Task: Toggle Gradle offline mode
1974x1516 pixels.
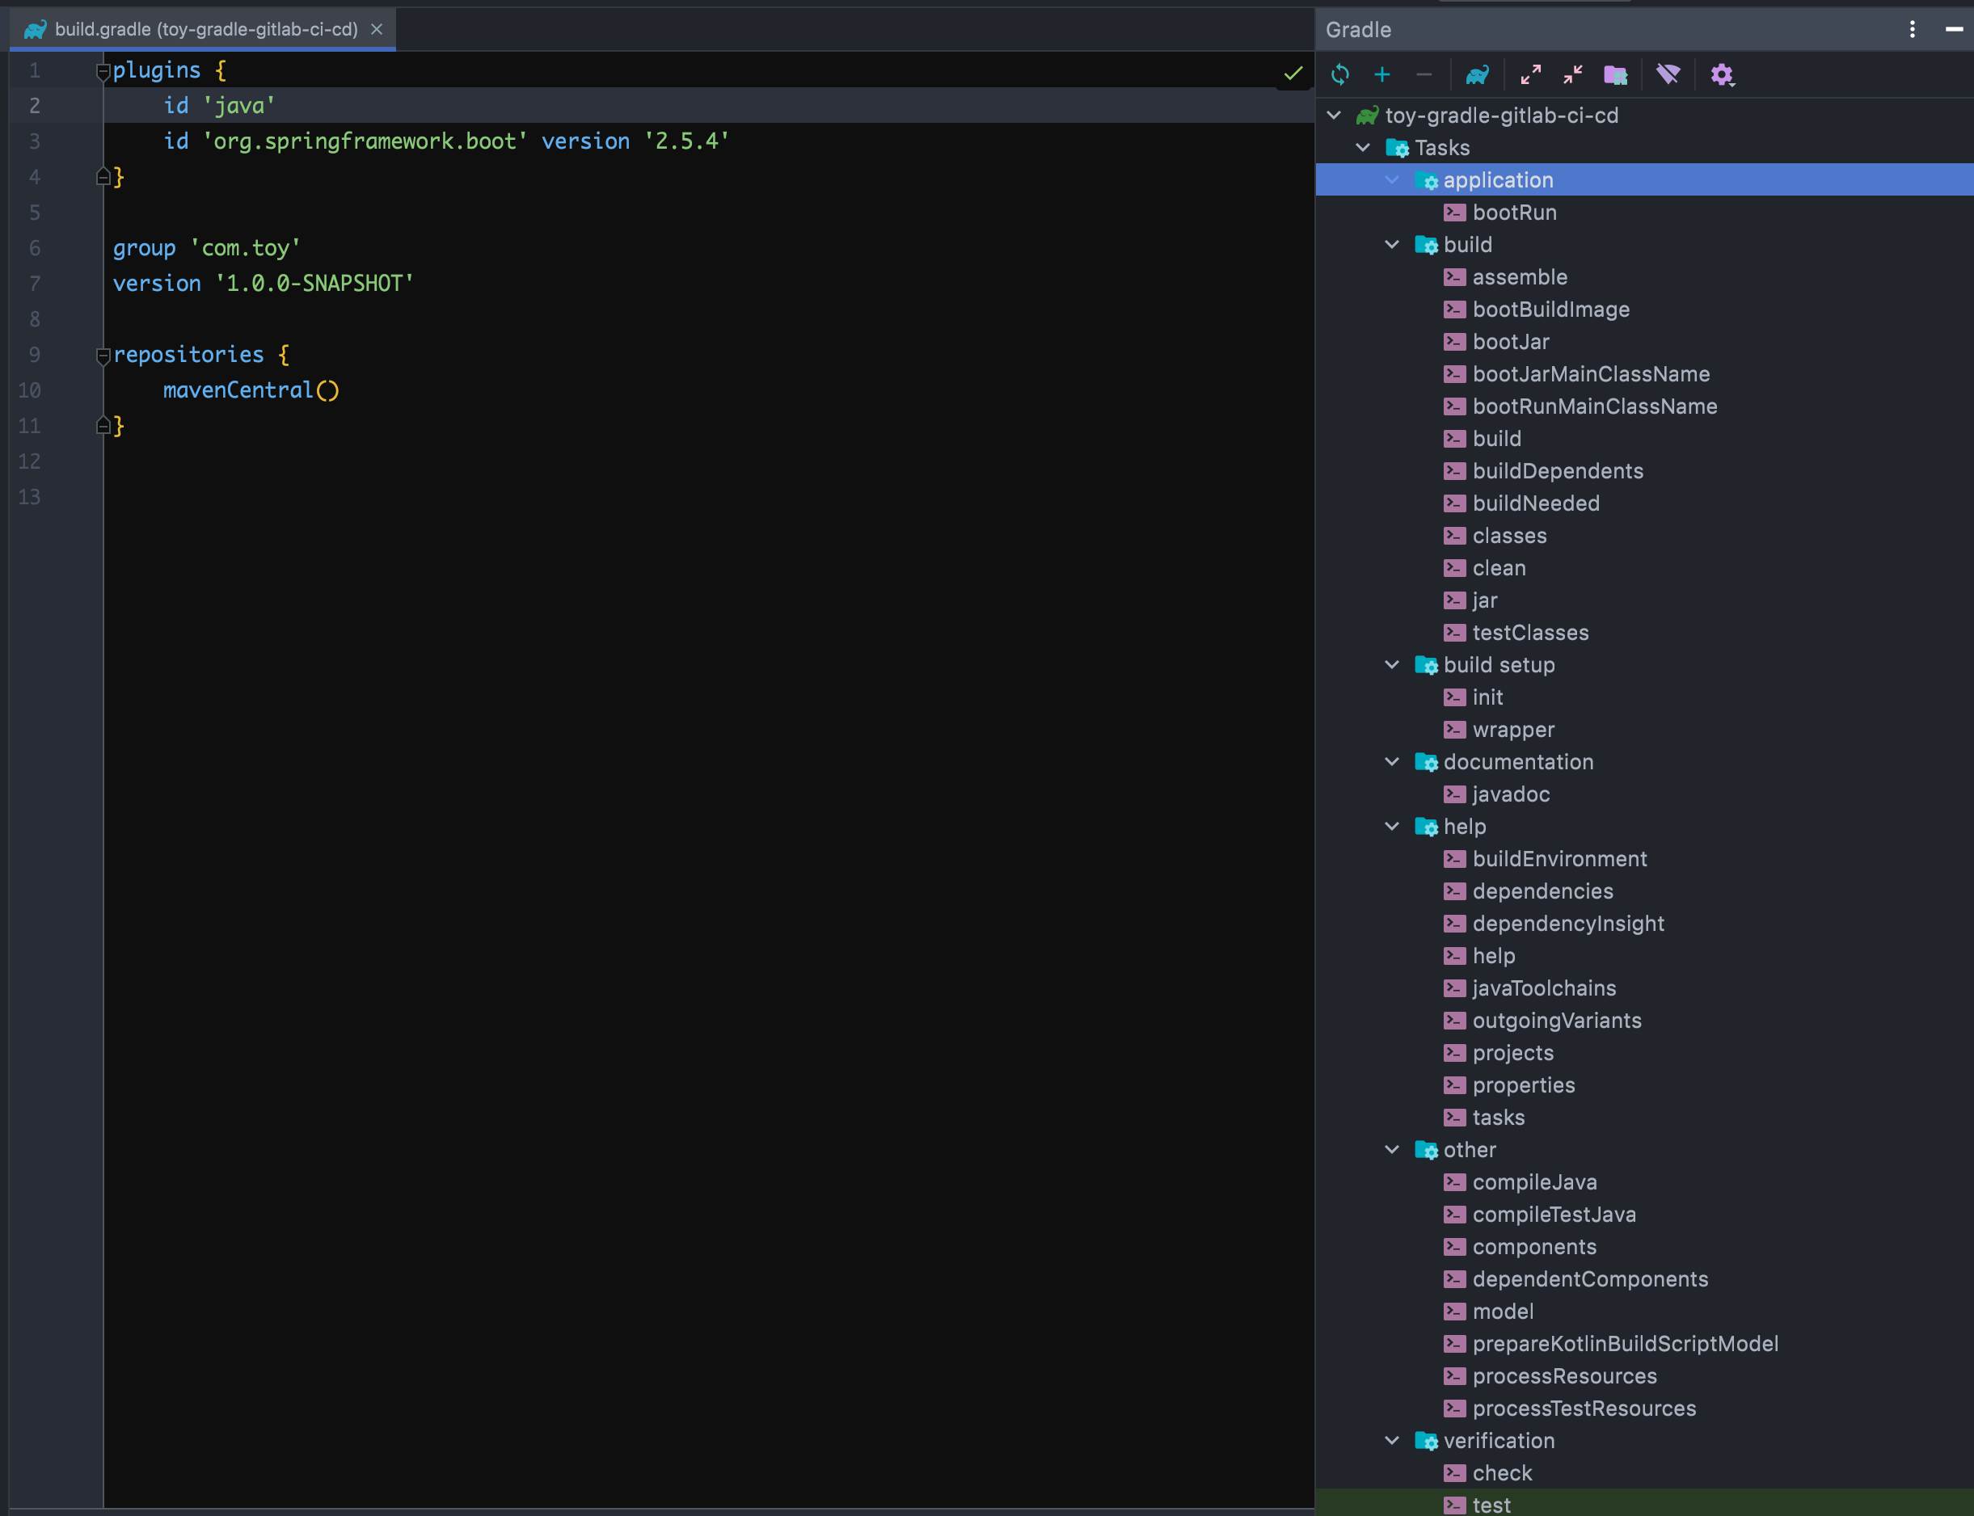Action: click(1668, 75)
